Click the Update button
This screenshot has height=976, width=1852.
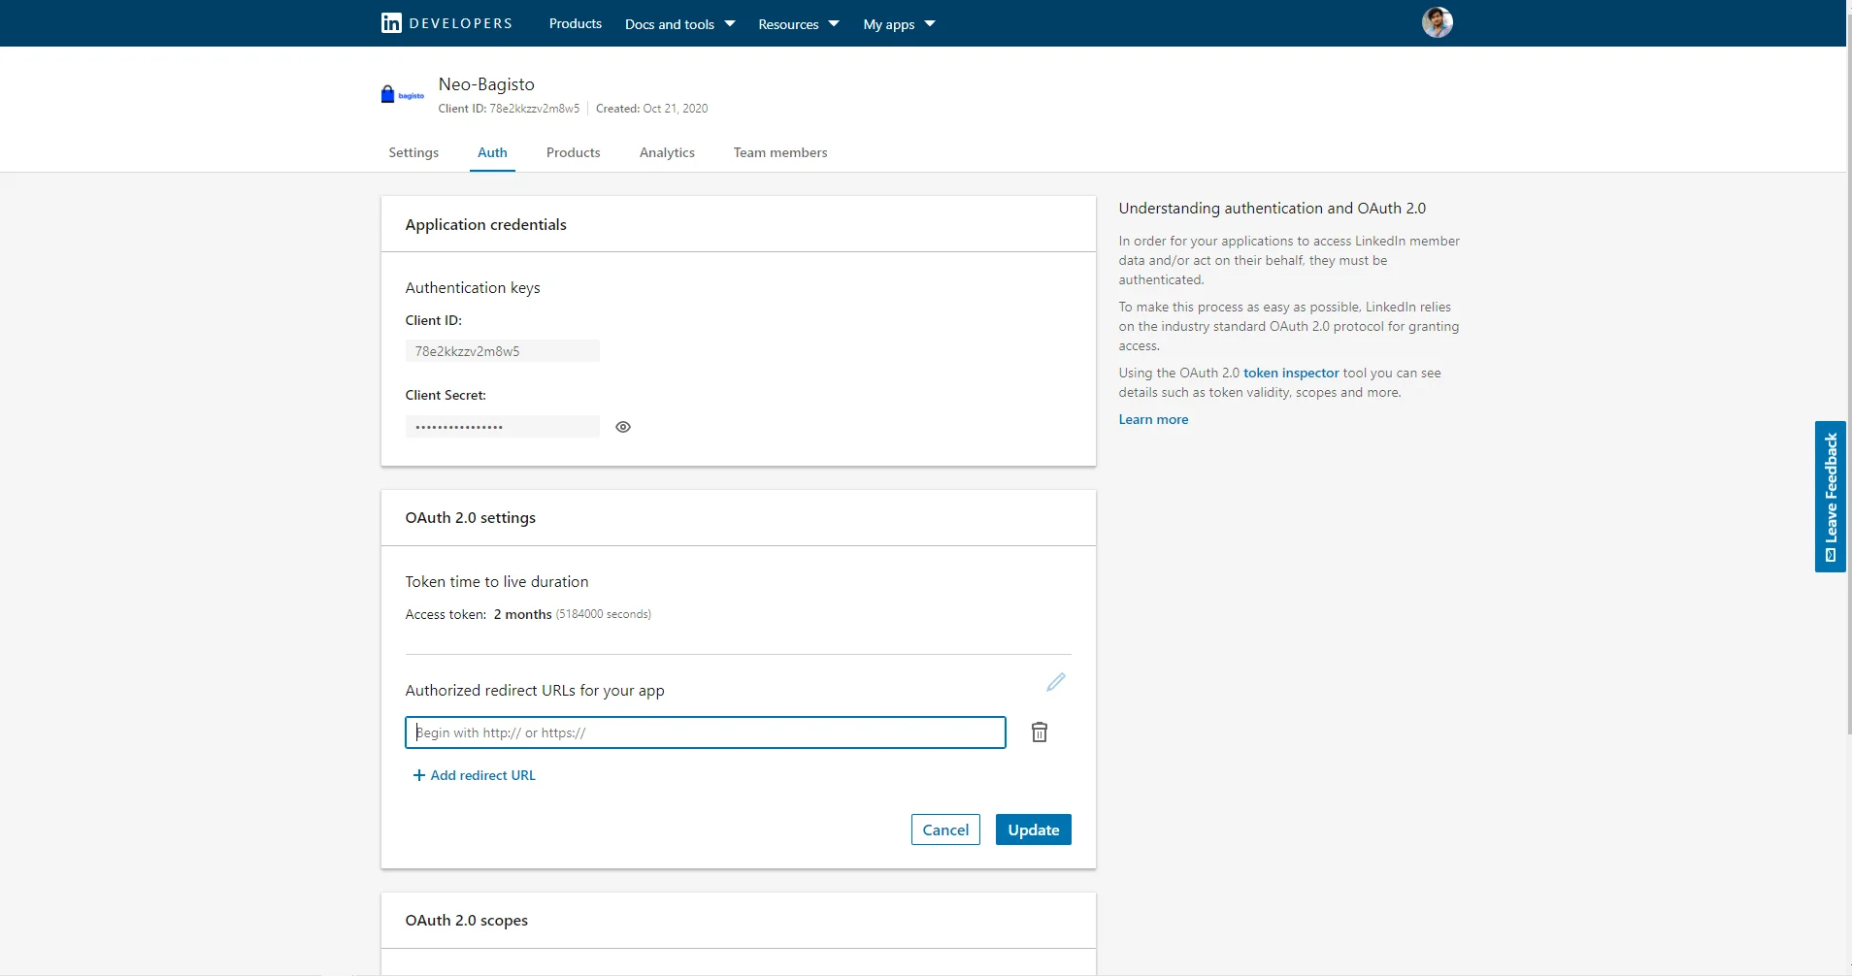coord(1033,830)
